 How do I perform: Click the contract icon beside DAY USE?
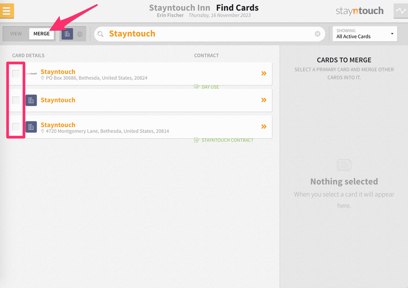[x=197, y=86]
